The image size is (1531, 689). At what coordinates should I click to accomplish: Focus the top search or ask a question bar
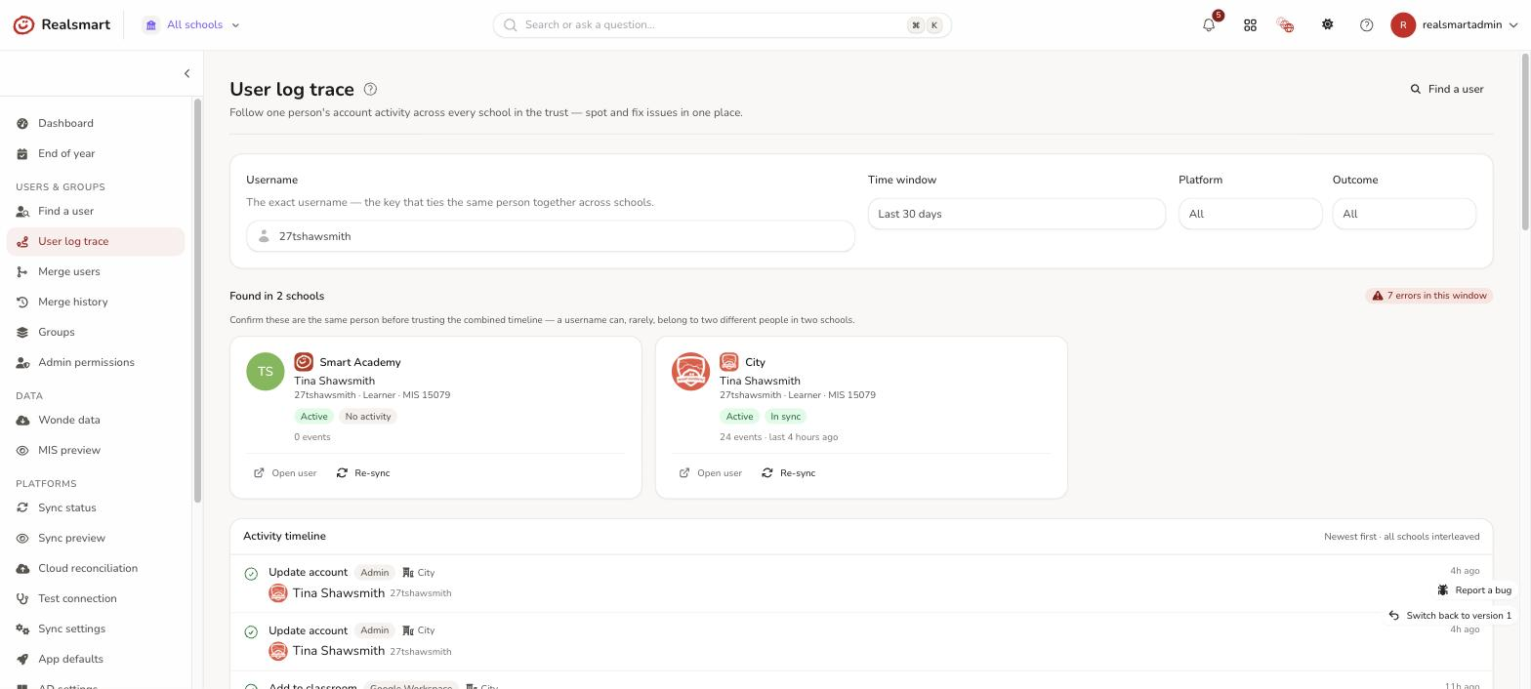[x=723, y=24]
